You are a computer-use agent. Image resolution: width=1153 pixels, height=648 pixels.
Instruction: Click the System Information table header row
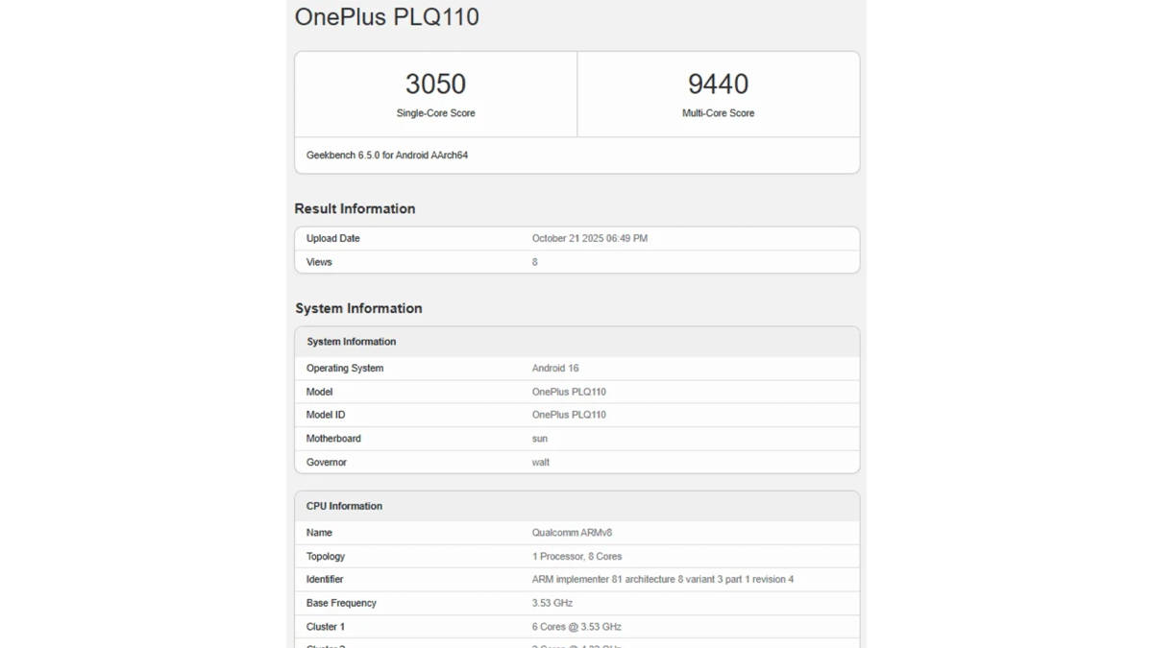coord(576,342)
